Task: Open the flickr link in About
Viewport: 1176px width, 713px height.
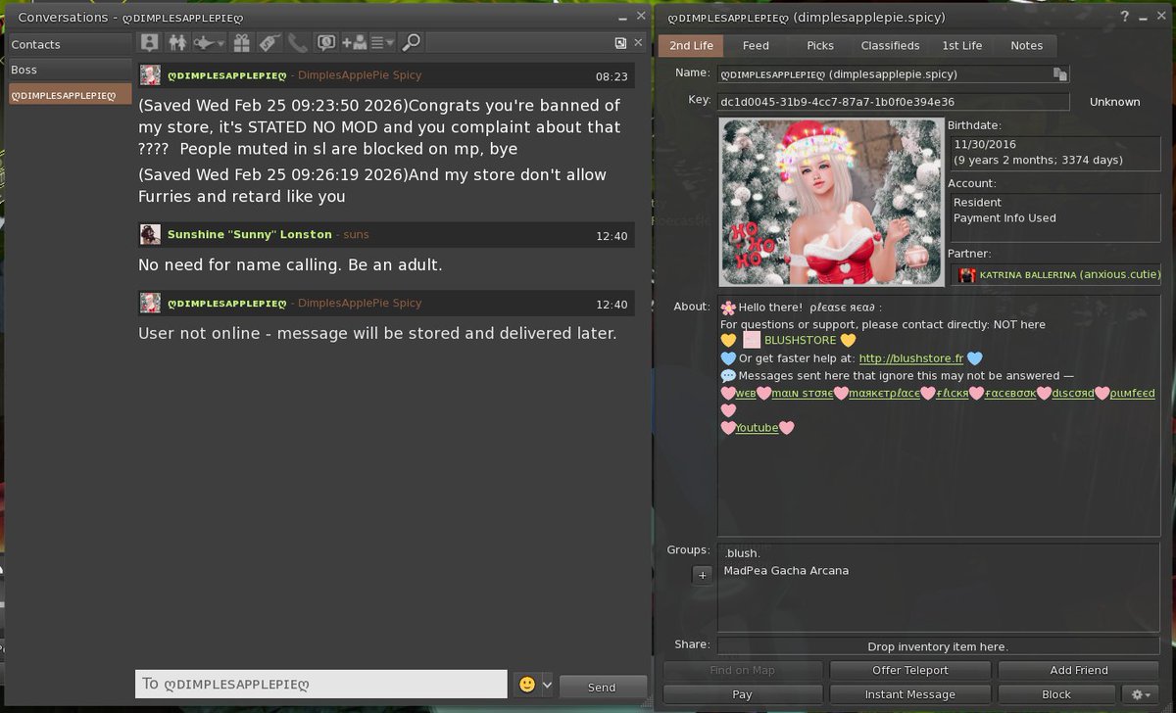Action: click(x=953, y=393)
